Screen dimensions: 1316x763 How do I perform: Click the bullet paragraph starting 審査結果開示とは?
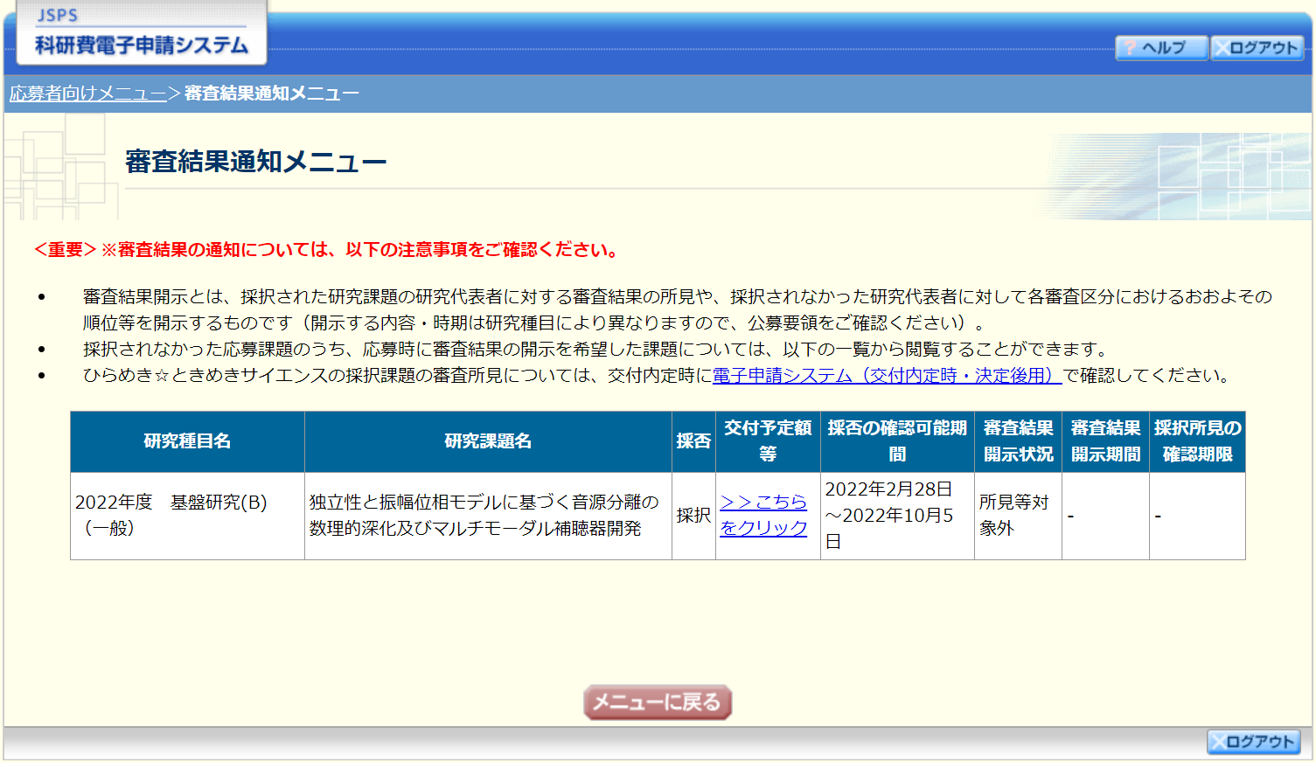click(678, 310)
